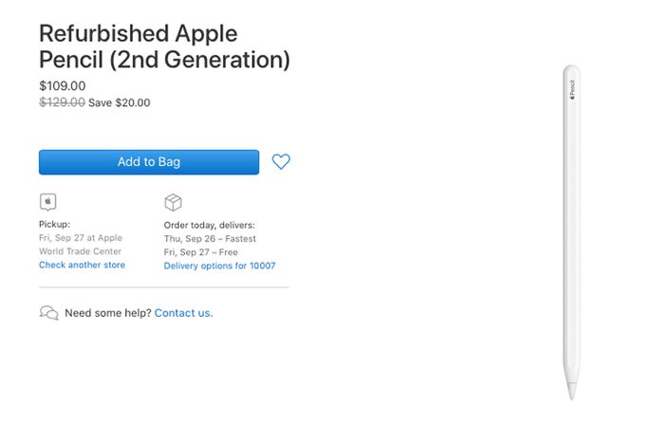Click the Save $20.00 text
Image resolution: width=664 pixels, height=442 pixels.
click(120, 102)
